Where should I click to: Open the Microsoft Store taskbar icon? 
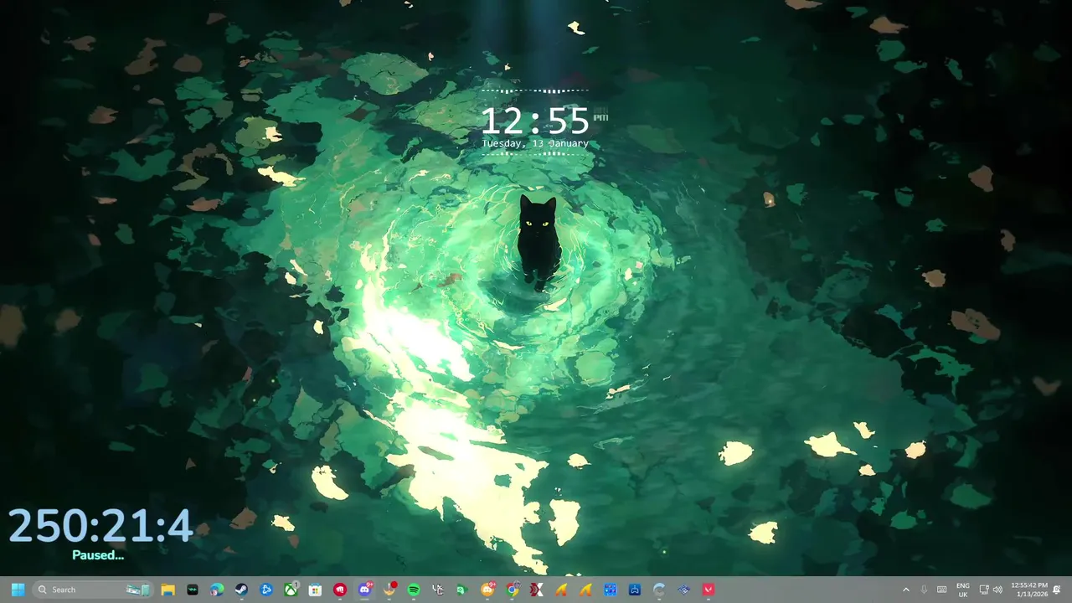coord(315,590)
